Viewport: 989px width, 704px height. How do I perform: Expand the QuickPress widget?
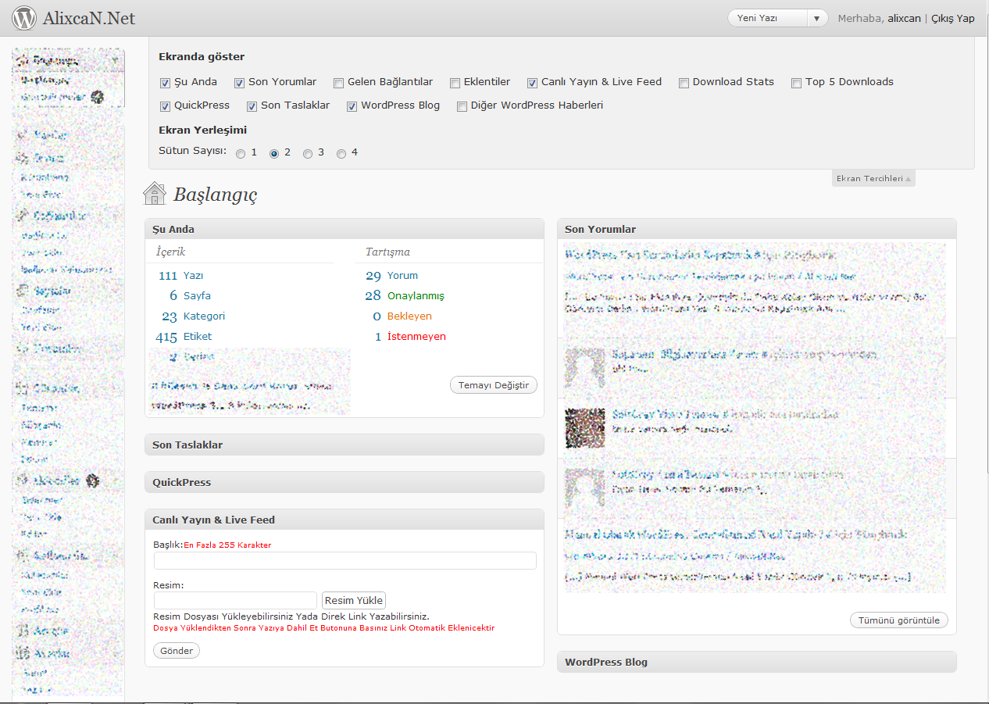tap(345, 482)
